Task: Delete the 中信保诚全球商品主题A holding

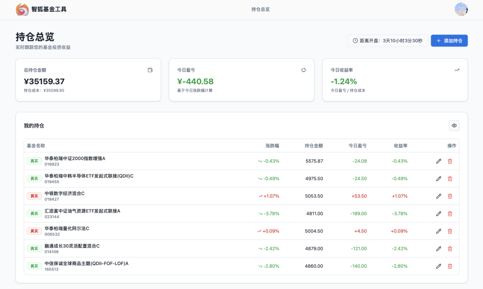Action: tap(450, 266)
